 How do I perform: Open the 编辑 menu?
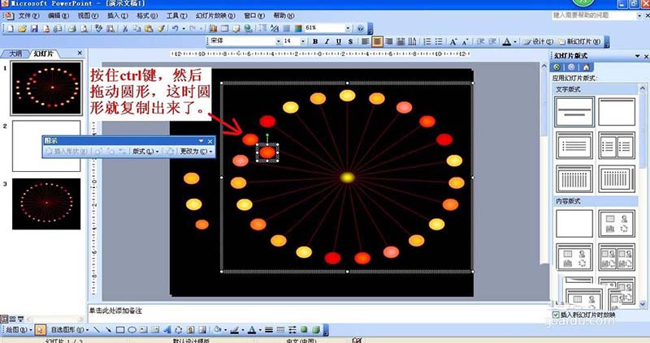pyautogui.click(x=58, y=15)
